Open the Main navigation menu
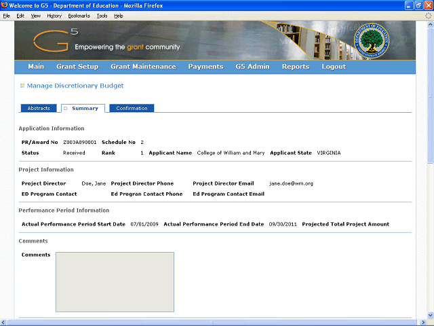 click(x=36, y=67)
